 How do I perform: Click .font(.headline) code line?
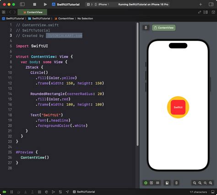(x=53, y=120)
